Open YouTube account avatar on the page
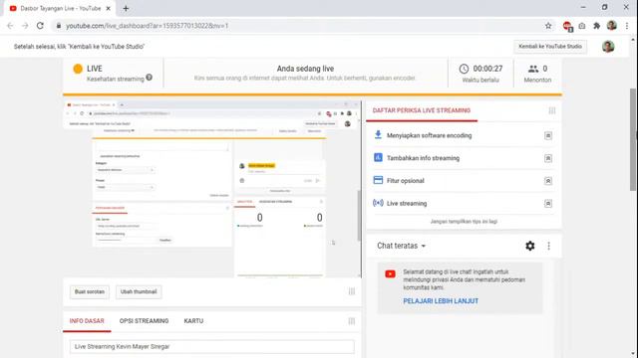The image size is (638, 358). [x=608, y=47]
